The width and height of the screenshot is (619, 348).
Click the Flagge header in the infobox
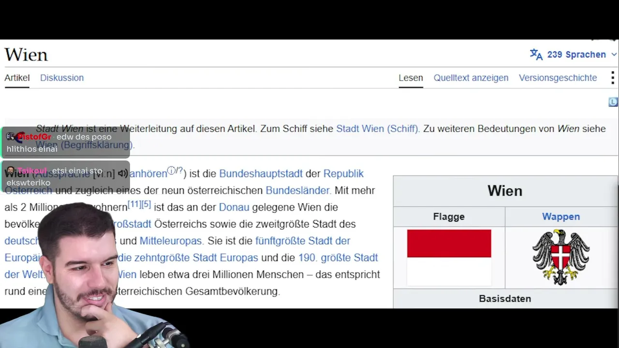point(449,217)
